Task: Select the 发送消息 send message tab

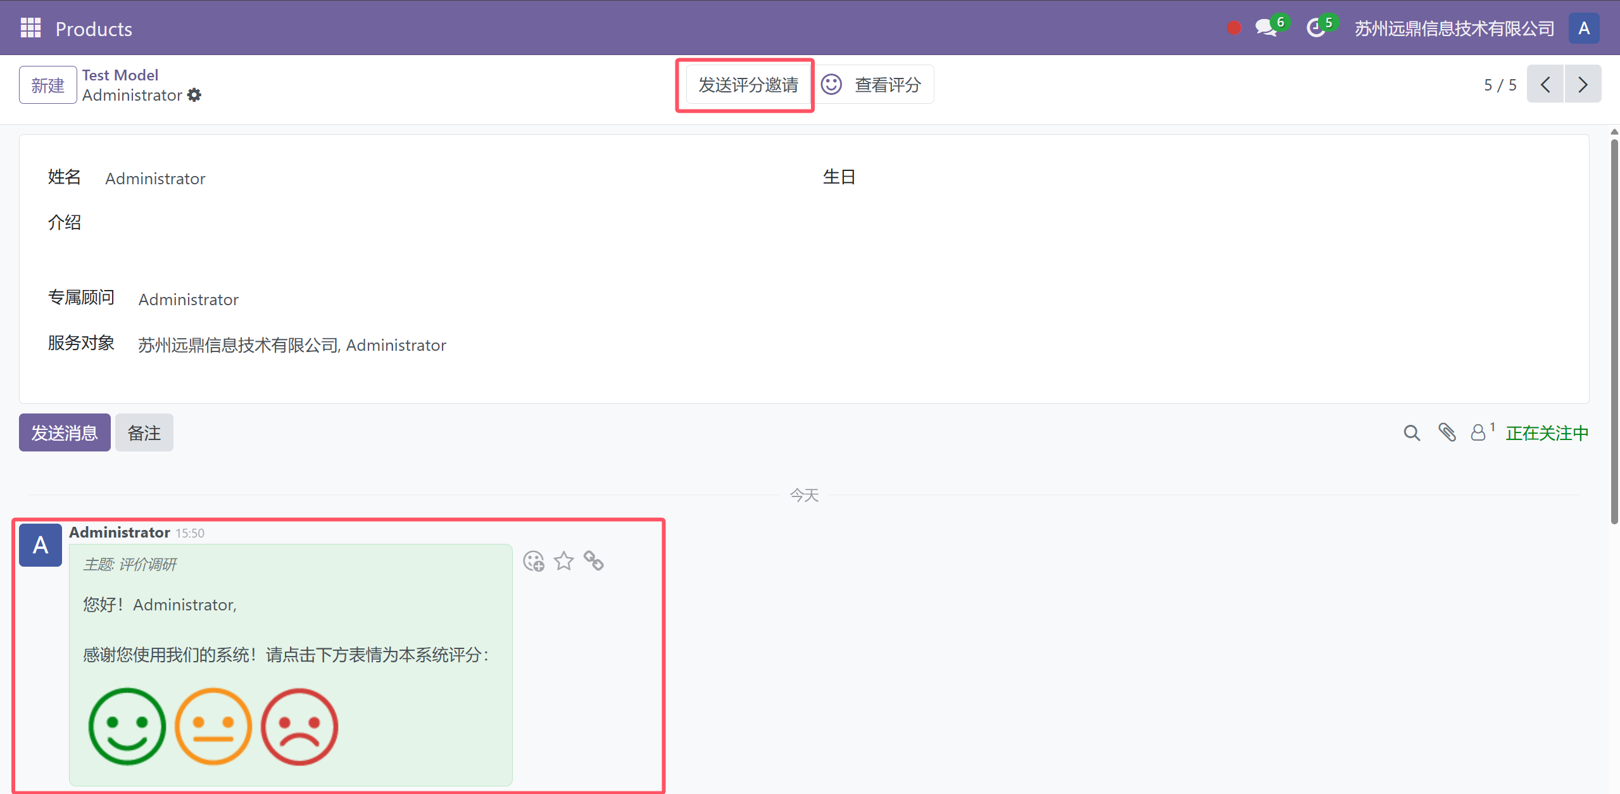Action: [65, 433]
